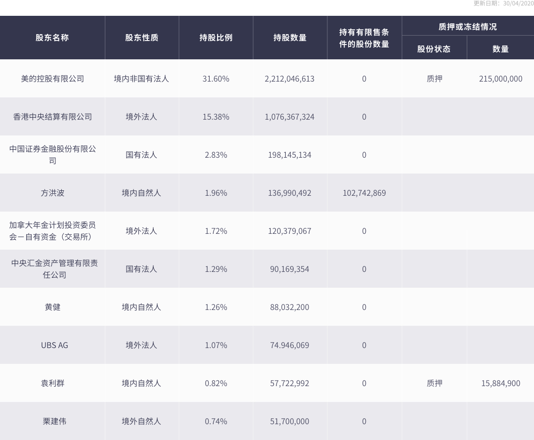Click share count 136,990,492
The height and width of the screenshot is (440, 534).
(289, 193)
